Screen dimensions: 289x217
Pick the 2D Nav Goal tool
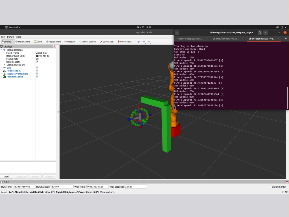tap(107, 42)
